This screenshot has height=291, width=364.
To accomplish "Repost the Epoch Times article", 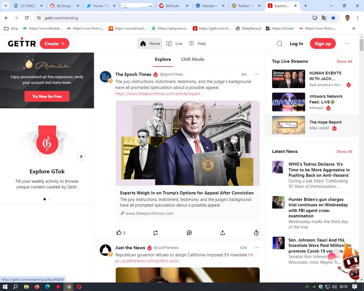I will pyautogui.click(x=155, y=233).
